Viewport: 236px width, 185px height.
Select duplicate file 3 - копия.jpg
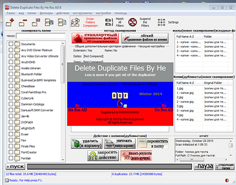click(x=185, y=110)
